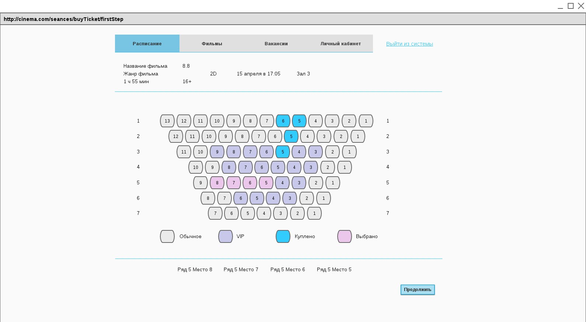Open the Расписание tab
The image size is (586, 322).
[x=147, y=43]
